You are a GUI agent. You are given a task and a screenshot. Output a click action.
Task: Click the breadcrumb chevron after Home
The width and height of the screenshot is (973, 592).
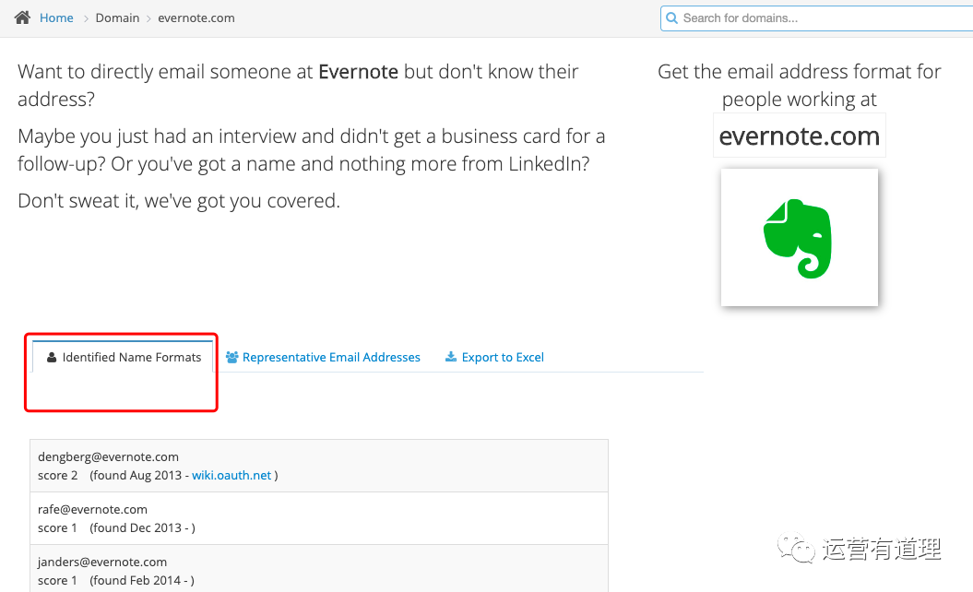[86, 18]
